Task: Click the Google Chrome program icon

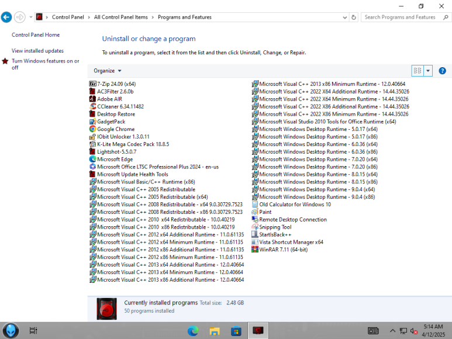Action: coord(92,129)
